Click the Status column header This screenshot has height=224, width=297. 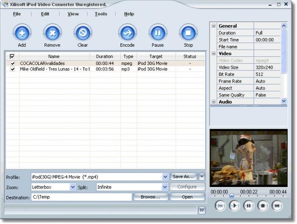click(x=190, y=56)
